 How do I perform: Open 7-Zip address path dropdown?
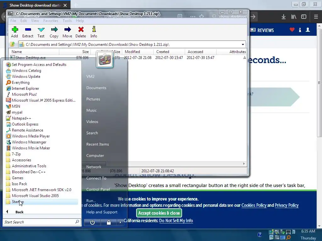pyautogui.click(x=243, y=45)
